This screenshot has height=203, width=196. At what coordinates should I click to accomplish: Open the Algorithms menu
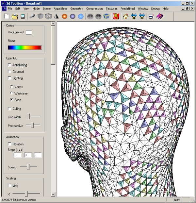pos(60,8)
